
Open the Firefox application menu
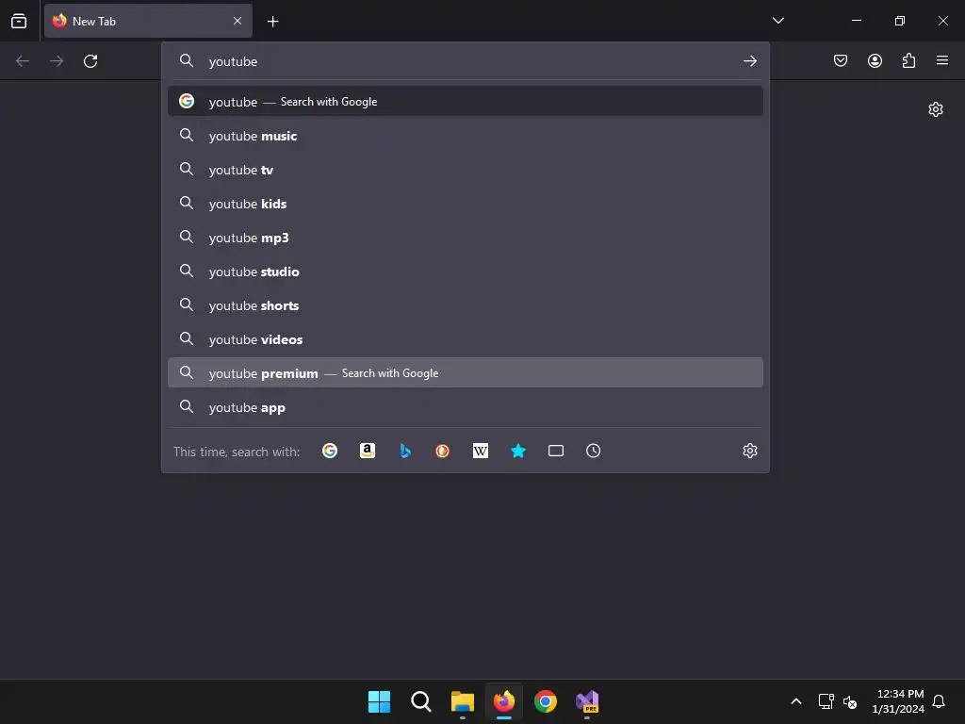tap(942, 60)
